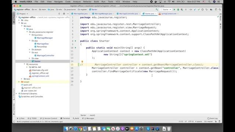The width and height of the screenshot is (235, 132).
Task: Open the Event Log
Action: coord(213,118)
